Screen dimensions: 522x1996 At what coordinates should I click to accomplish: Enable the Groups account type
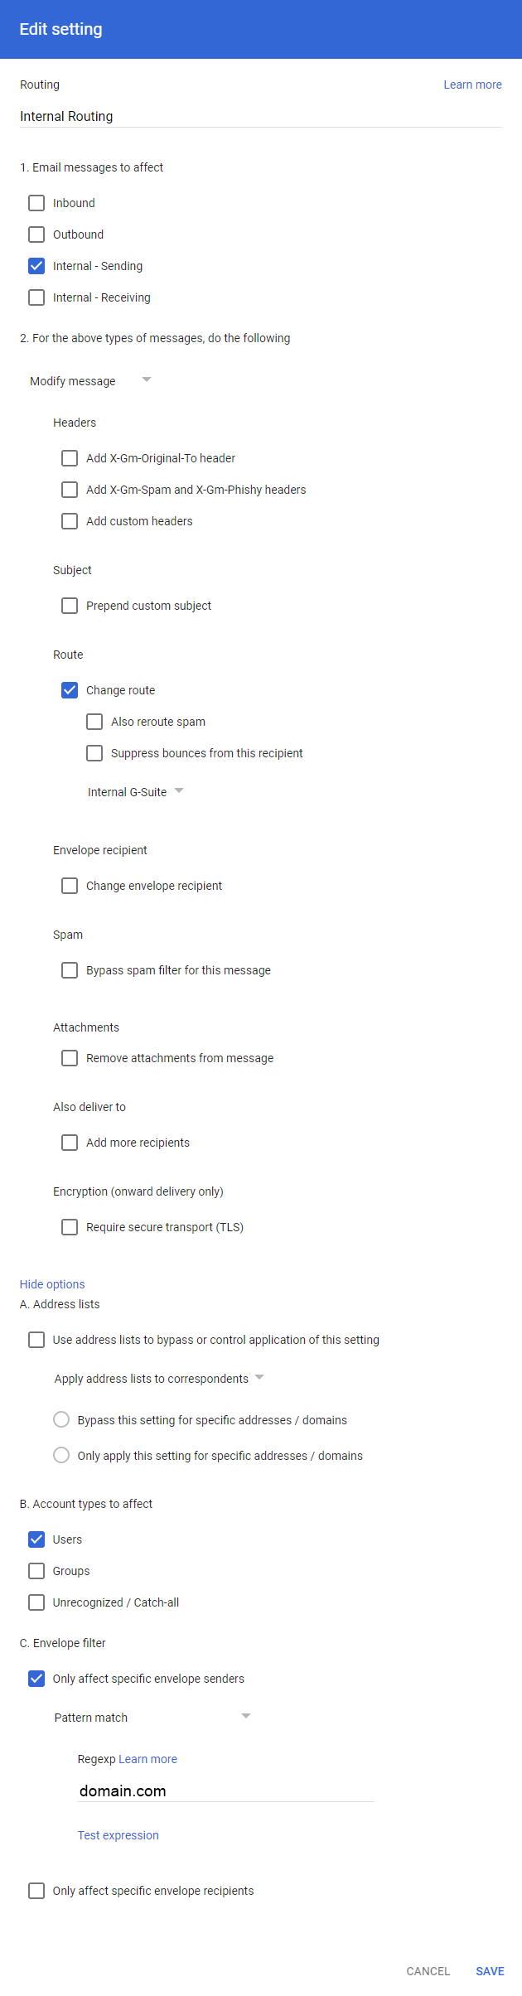pos(36,1571)
